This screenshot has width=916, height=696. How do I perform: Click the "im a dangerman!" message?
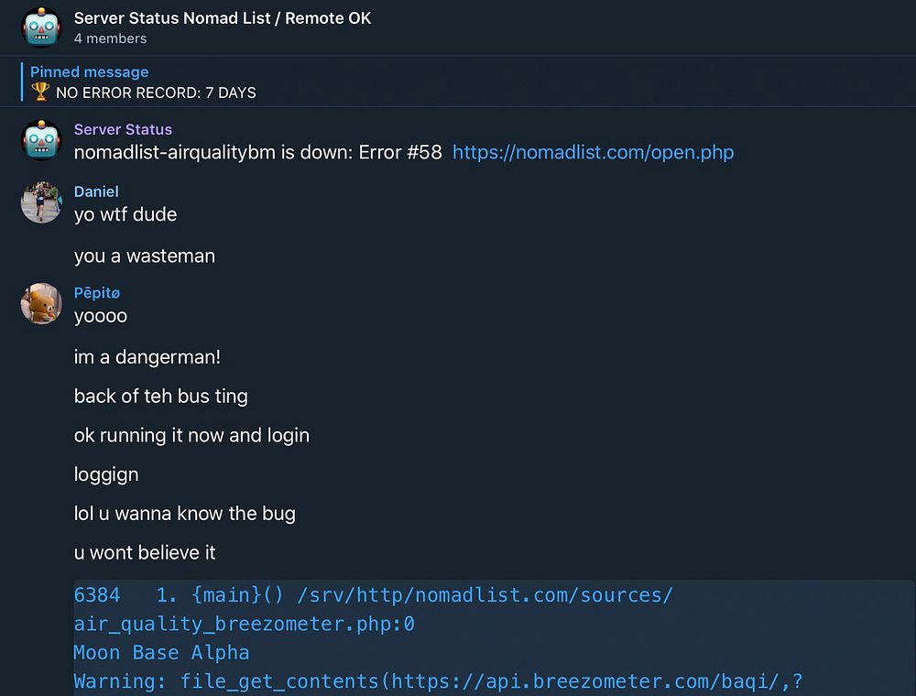147,357
